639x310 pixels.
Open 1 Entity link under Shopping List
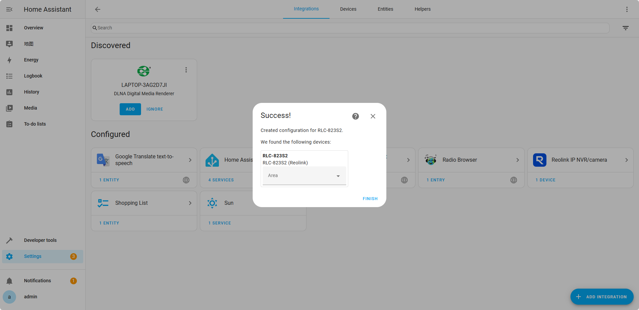pos(109,223)
